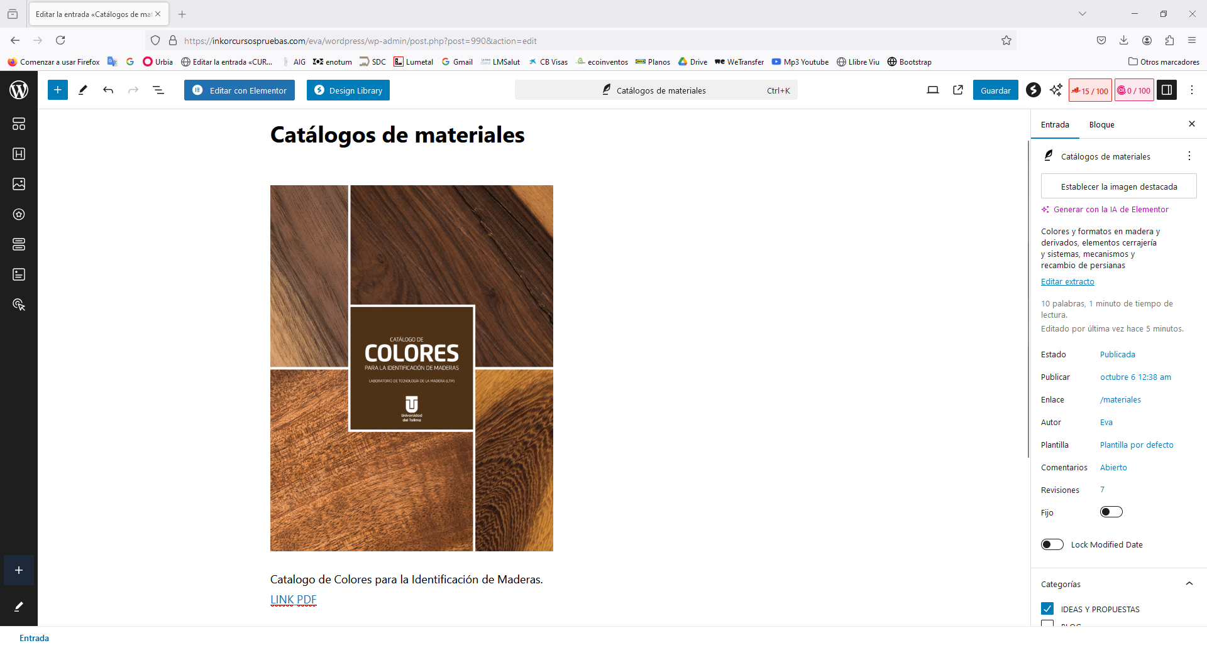The height and width of the screenshot is (648, 1207).
Task: Click the Establecer la imagen destacada box
Action: click(1118, 186)
